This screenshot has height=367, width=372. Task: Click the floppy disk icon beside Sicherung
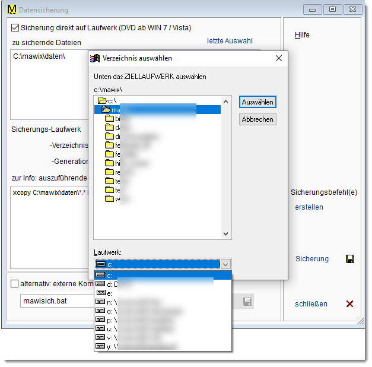click(350, 259)
